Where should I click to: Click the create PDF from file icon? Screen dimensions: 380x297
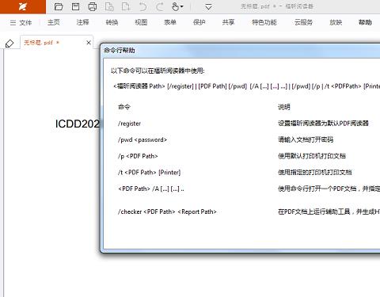(x=109, y=6)
